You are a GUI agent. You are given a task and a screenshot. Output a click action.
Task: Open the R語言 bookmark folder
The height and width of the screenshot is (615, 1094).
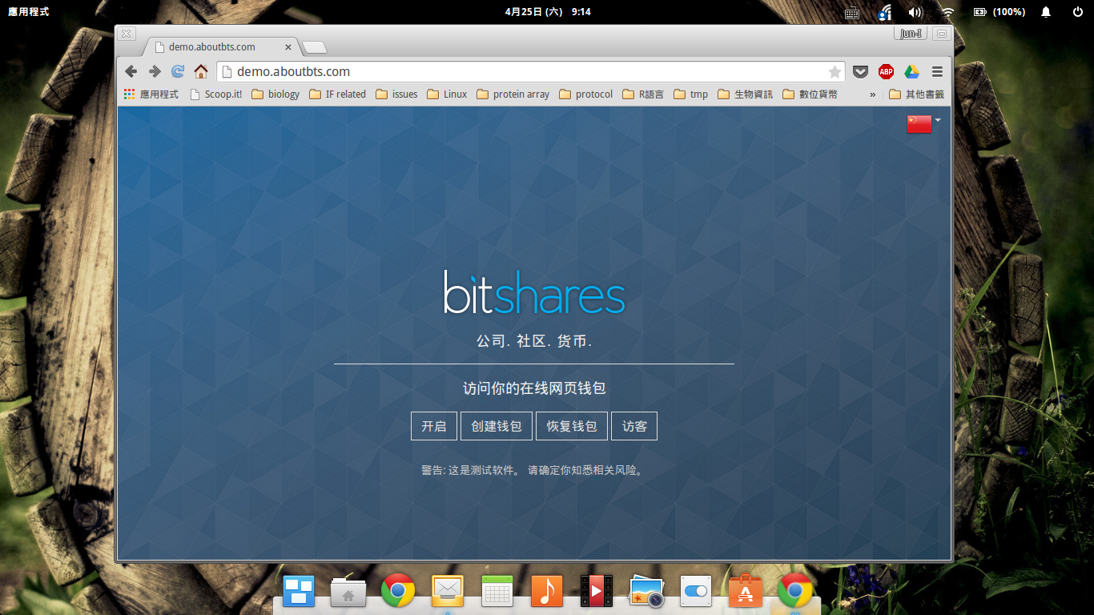click(x=642, y=94)
